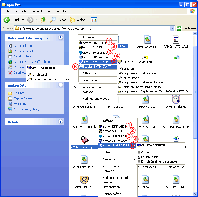Select APMPMS32.DLL file icon
Screen dimensions: 198x197
[176, 180]
